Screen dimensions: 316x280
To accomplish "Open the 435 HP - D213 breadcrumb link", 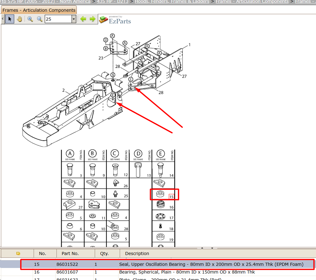I will pos(112,2).
